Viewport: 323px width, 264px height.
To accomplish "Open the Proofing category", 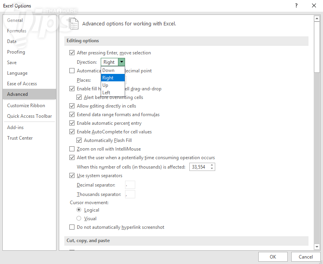I will point(29,52).
